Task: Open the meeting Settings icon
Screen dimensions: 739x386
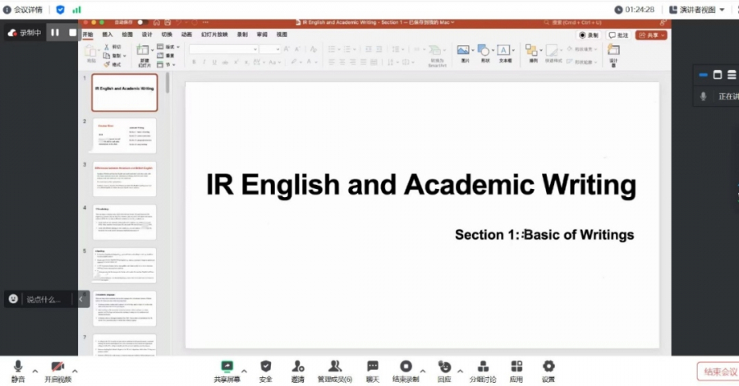Action: (x=548, y=366)
